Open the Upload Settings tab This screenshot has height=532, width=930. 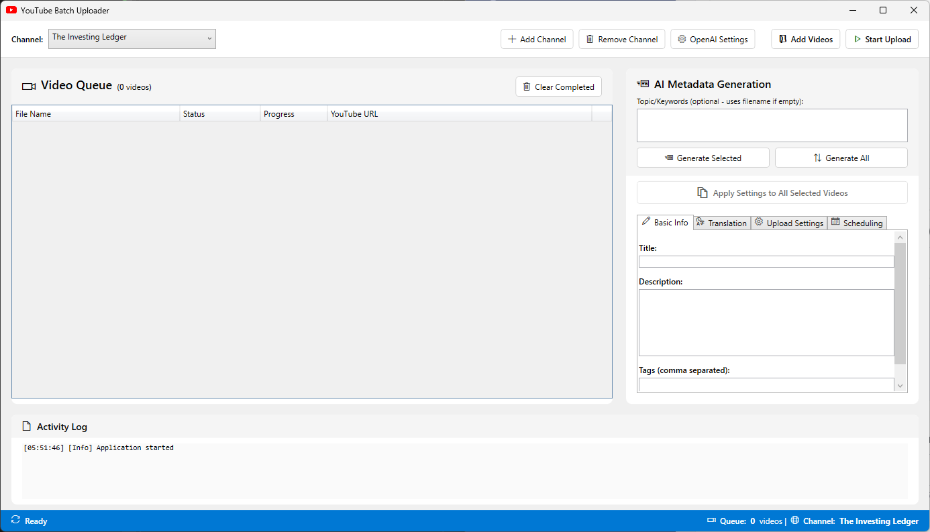(789, 223)
